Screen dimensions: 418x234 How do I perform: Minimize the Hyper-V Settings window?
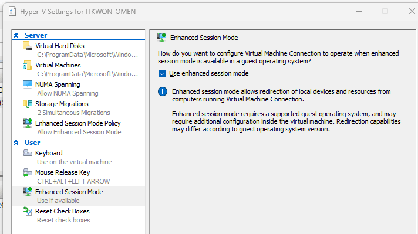359,12
